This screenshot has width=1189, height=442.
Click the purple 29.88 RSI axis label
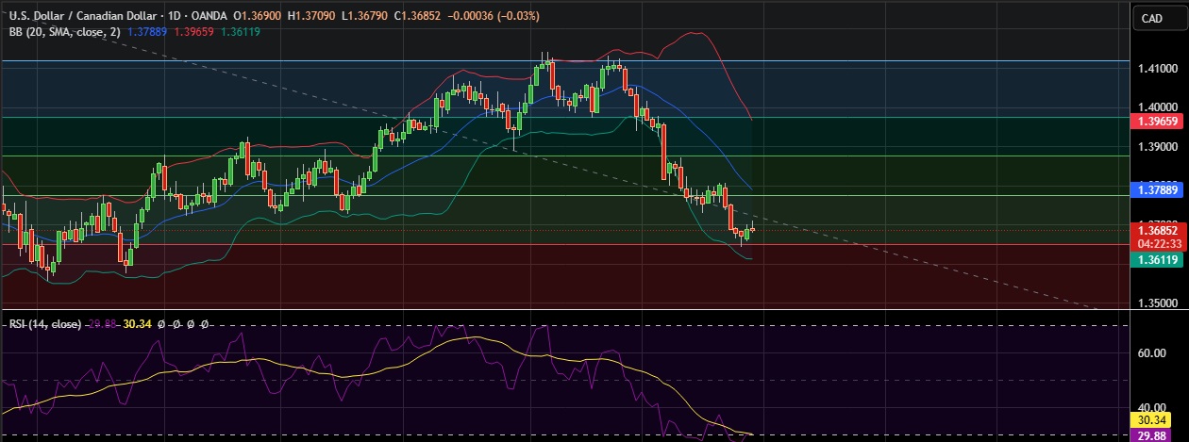pos(1152,435)
